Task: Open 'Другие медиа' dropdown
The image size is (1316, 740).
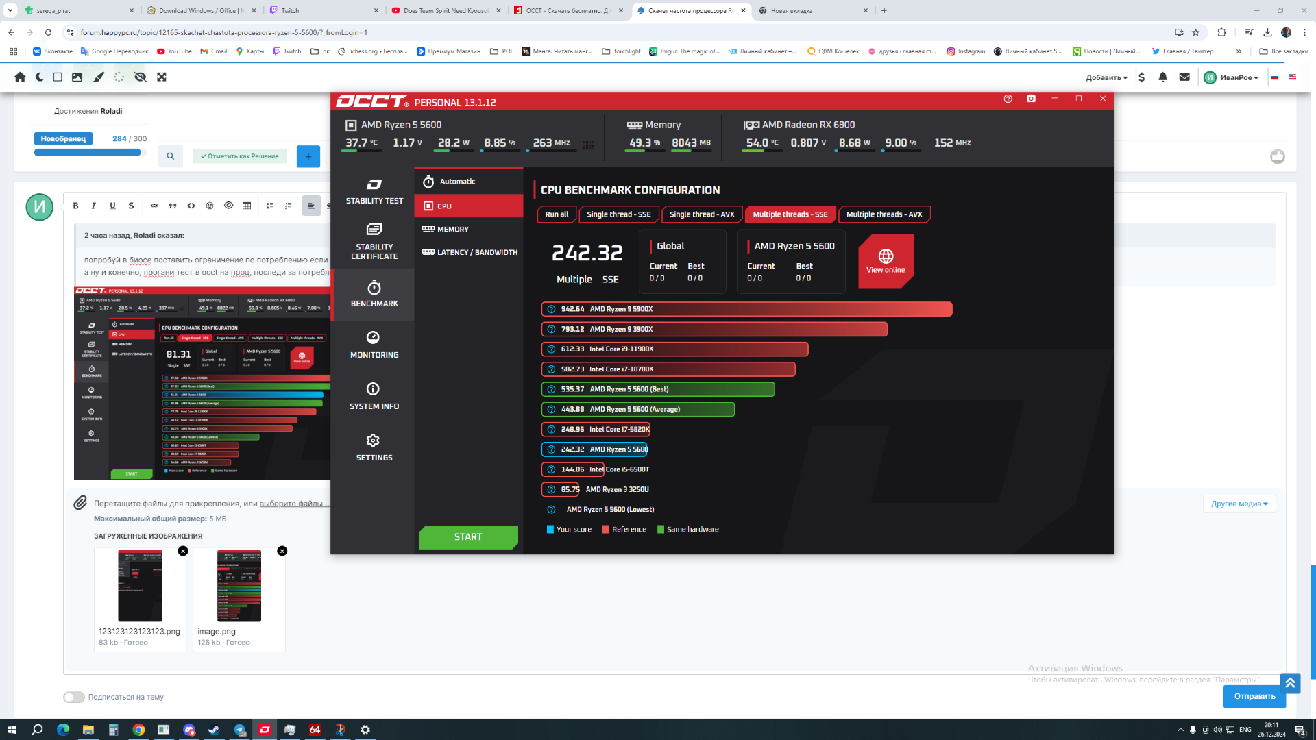Action: click(1239, 504)
